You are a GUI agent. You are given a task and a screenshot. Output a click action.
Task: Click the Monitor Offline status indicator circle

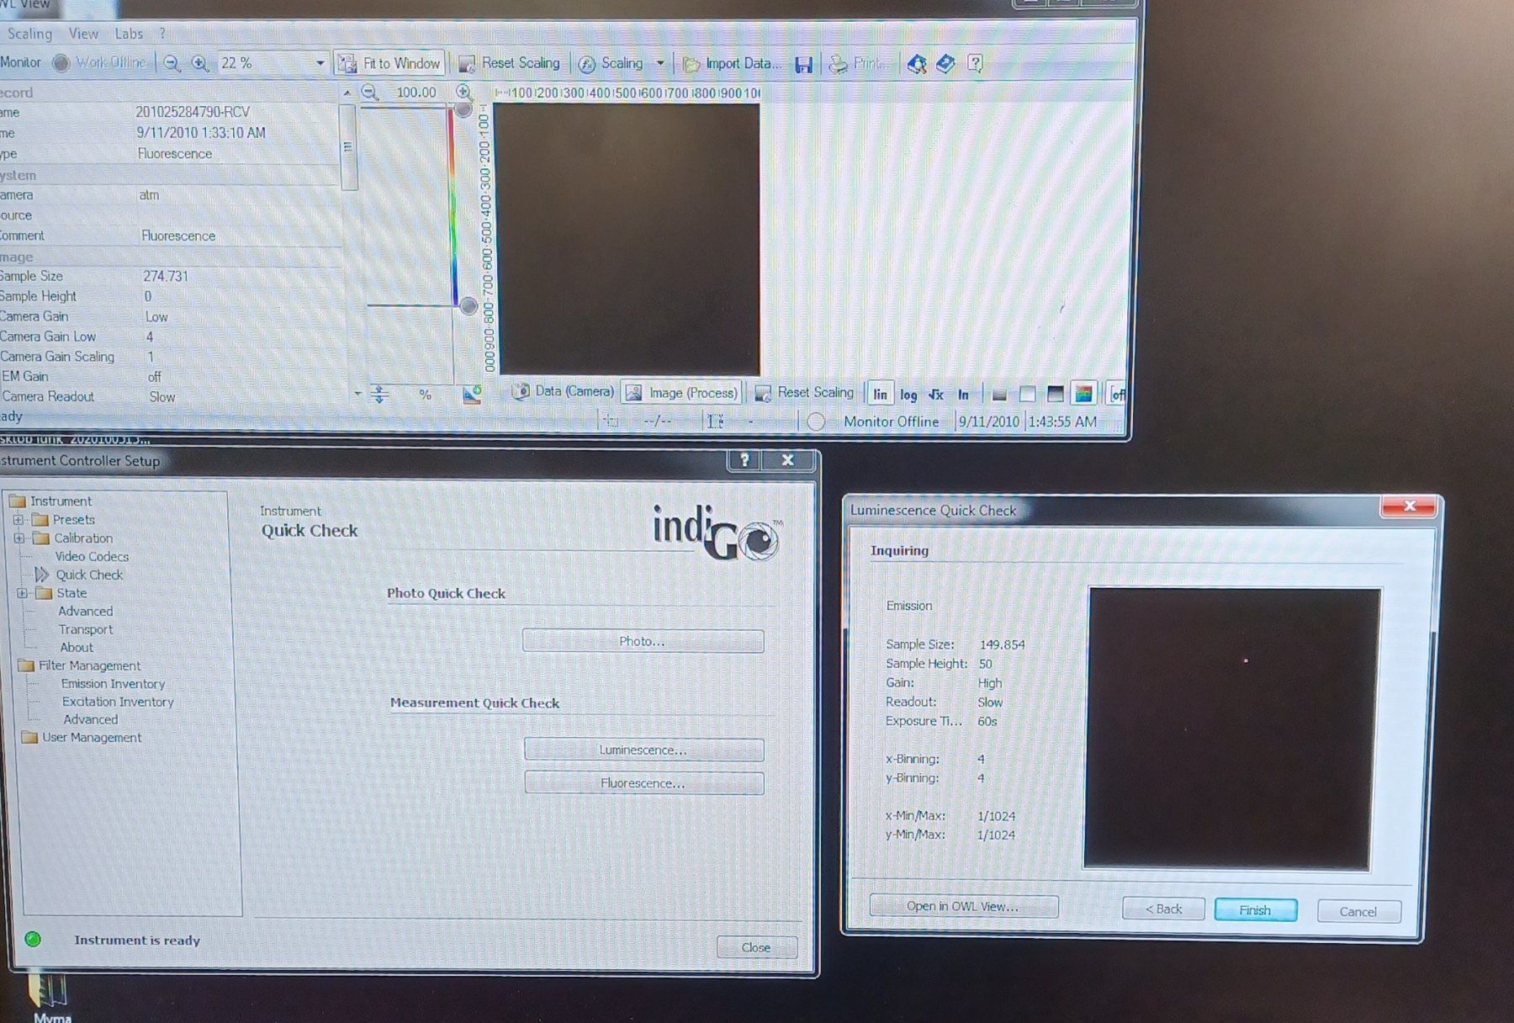(x=816, y=421)
